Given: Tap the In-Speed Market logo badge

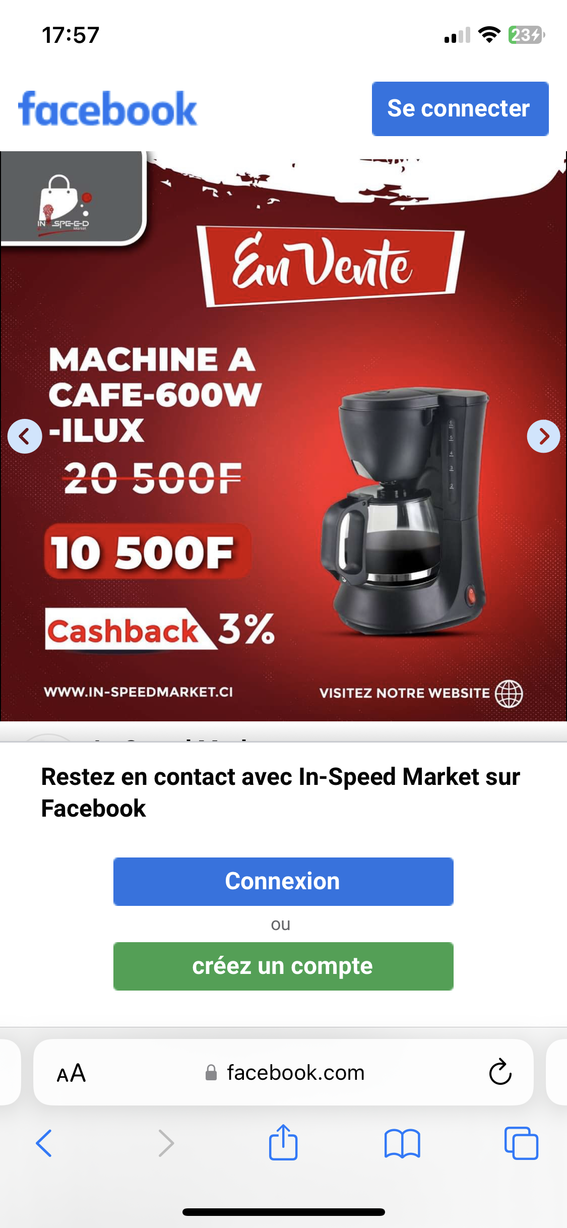Looking at the screenshot, I should point(72,198).
